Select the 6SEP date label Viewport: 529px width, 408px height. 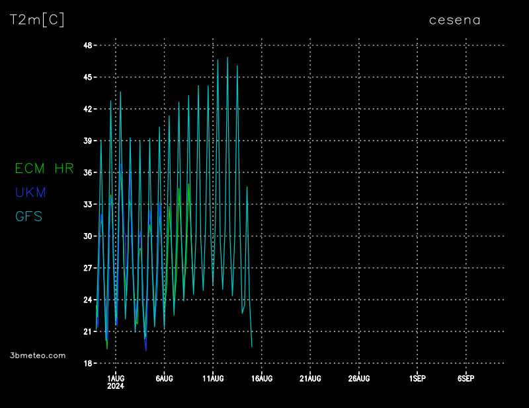tap(466, 378)
